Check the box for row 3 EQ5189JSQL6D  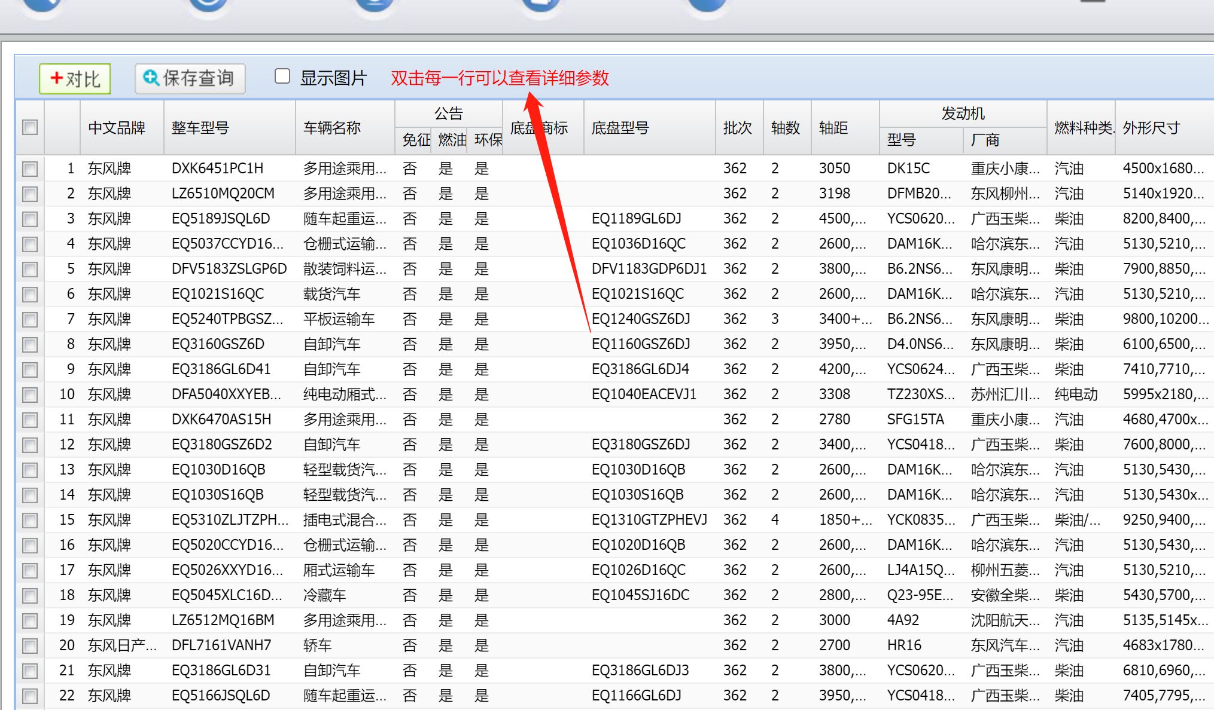point(30,219)
